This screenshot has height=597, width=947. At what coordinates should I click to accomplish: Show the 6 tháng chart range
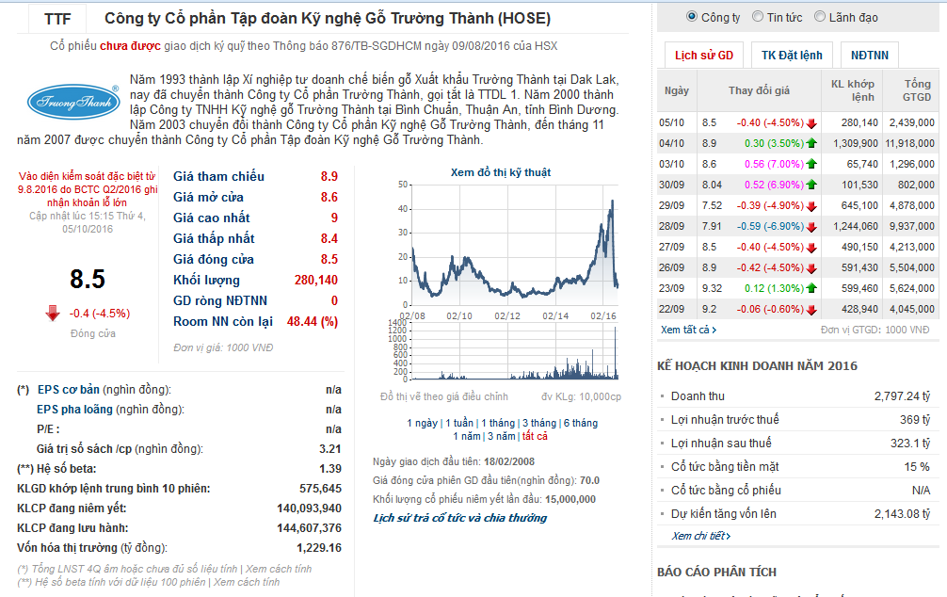click(x=581, y=423)
